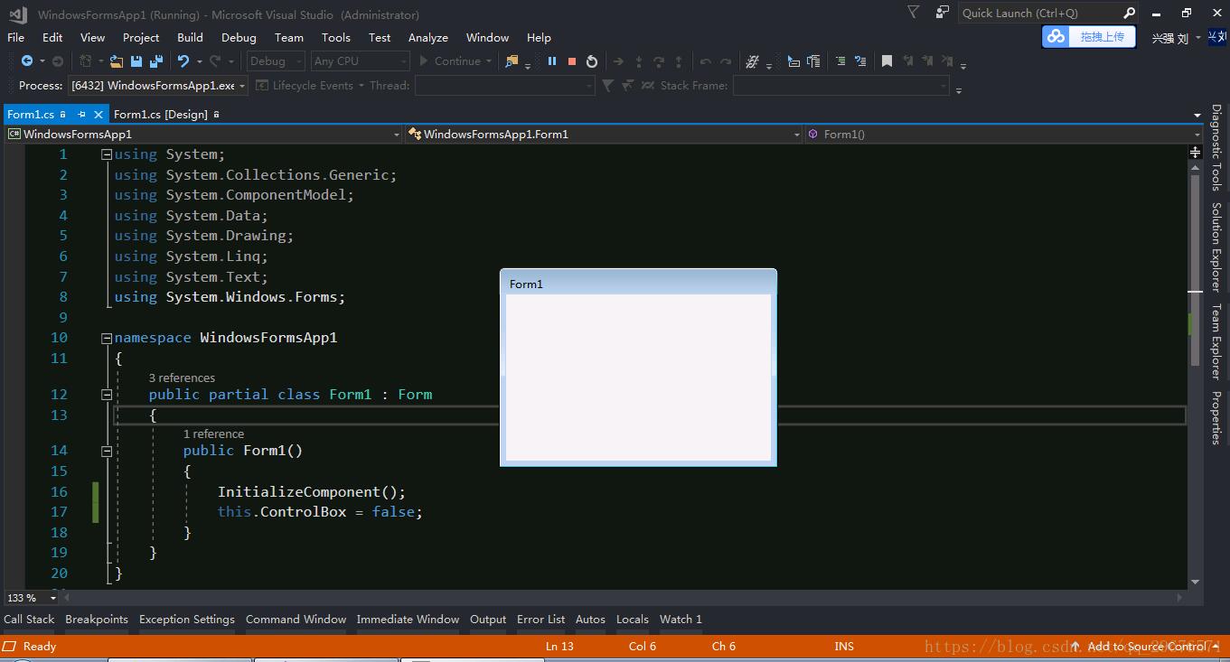Toggle a bookmark on current line
The image size is (1230, 662).
tap(887, 61)
